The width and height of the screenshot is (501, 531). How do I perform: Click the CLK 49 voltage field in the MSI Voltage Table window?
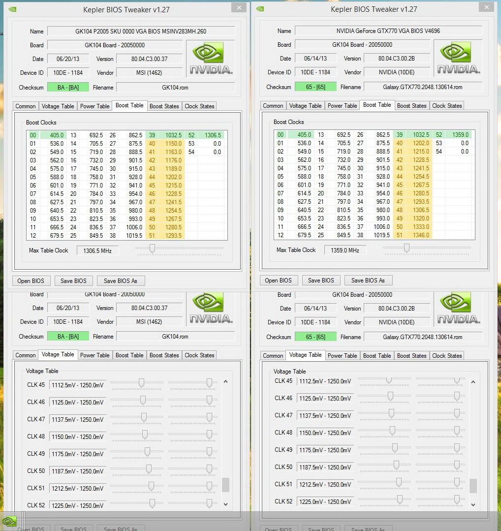click(x=78, y=454)
